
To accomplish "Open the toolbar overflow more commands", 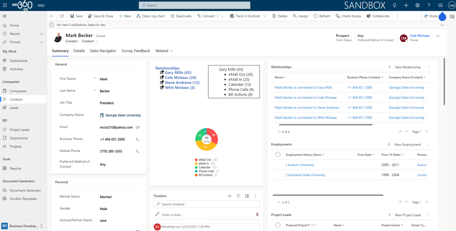I will point(397,16).
